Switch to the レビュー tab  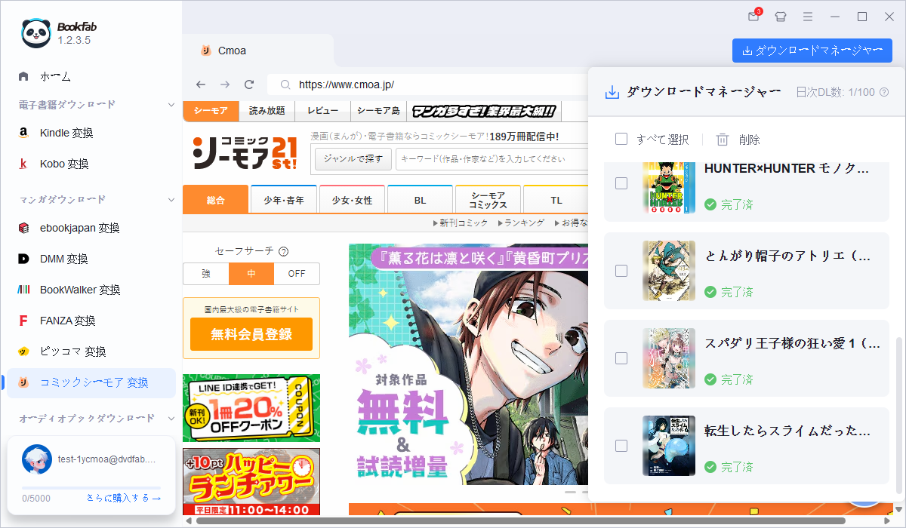(322, 111)
